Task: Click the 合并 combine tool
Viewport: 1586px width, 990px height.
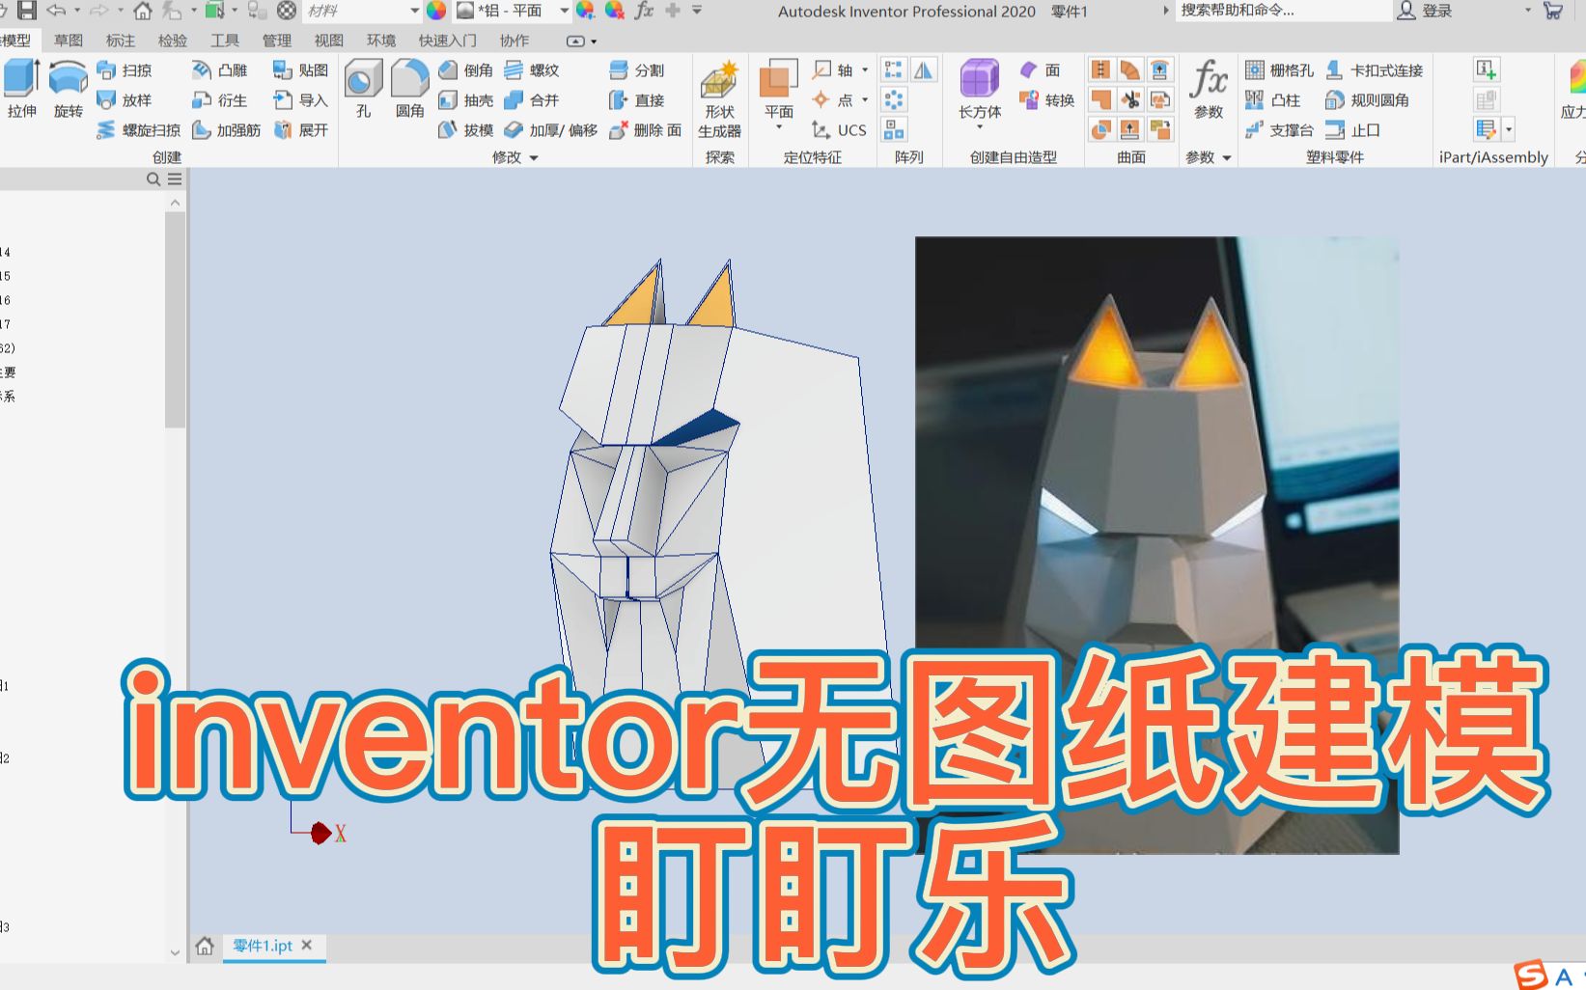Action: point(532,100)
